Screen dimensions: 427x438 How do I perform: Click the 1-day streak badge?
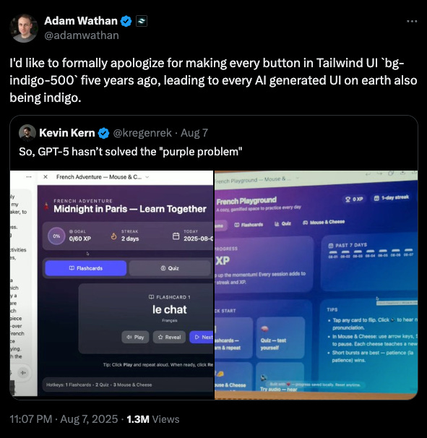coord(392,197)
